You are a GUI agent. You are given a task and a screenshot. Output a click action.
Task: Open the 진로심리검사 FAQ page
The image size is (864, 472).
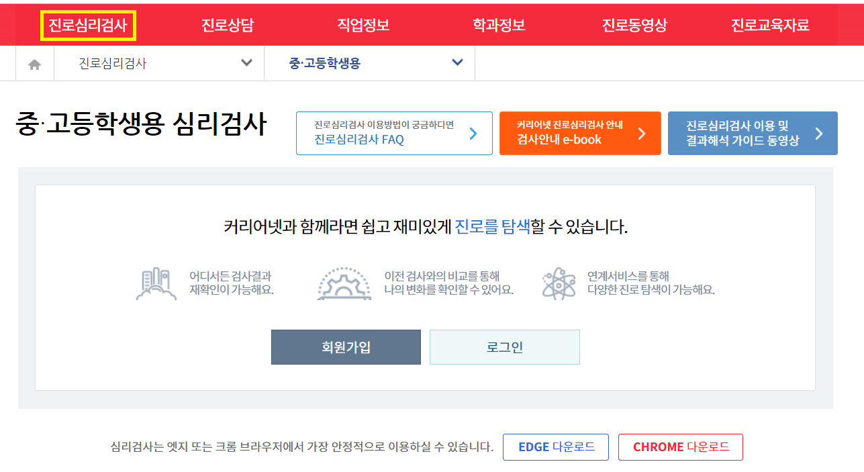pyautogui.click(x=394, y=133)
